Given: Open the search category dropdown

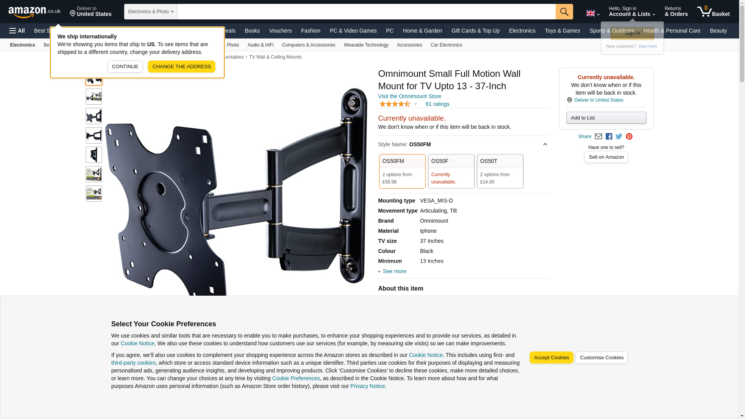Looking at the screenshot, I should (x=151, y=12).
